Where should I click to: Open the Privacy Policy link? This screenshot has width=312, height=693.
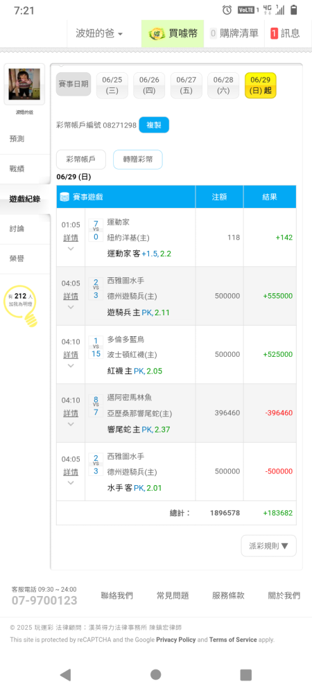click(x=176, y=640)
